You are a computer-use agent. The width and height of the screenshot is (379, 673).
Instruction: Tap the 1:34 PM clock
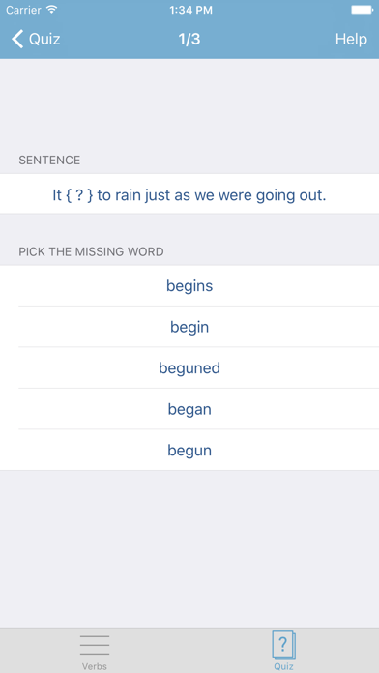coord(190,10)
